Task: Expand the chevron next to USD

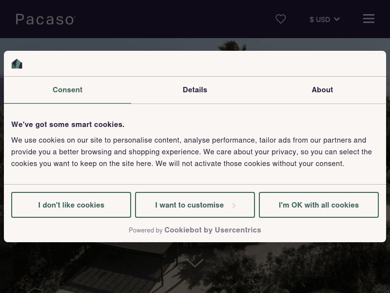Action: point(337,20)
